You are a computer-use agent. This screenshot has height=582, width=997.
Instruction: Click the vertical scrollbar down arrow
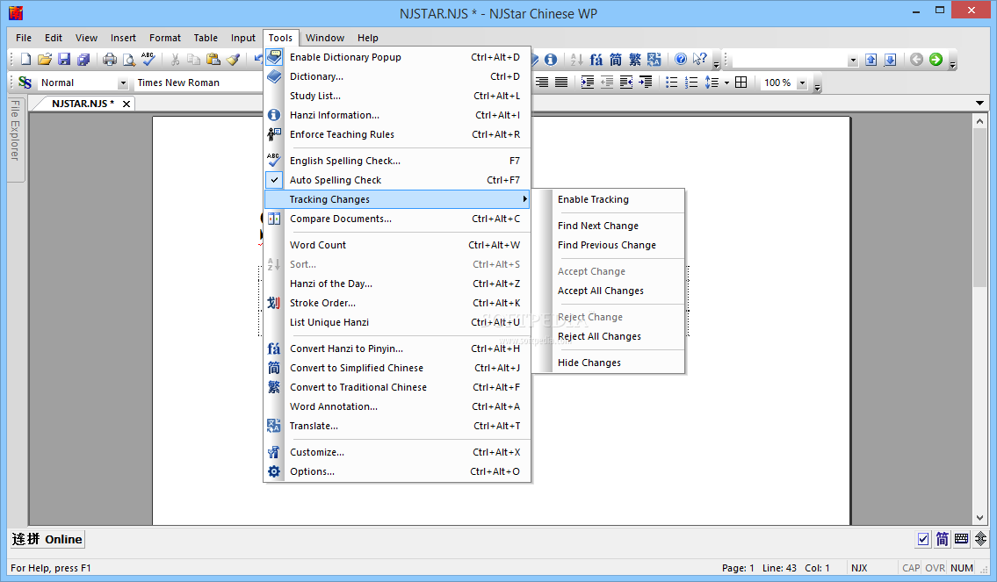tap(979, 518)
